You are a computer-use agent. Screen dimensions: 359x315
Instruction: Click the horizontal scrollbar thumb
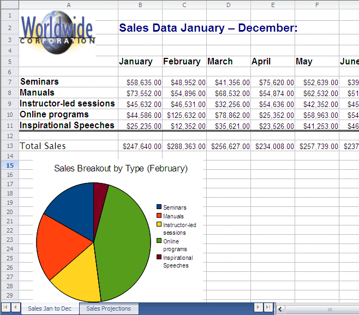[x=329, y=310]
